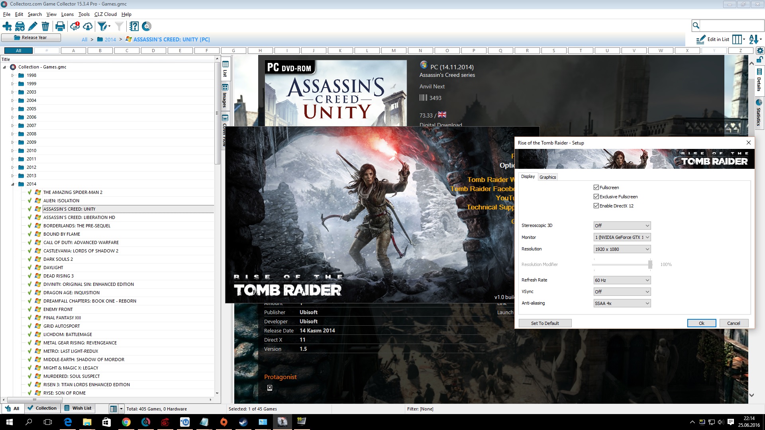Click Cancel in Tomb Raider setup

(x=734, y=323)
